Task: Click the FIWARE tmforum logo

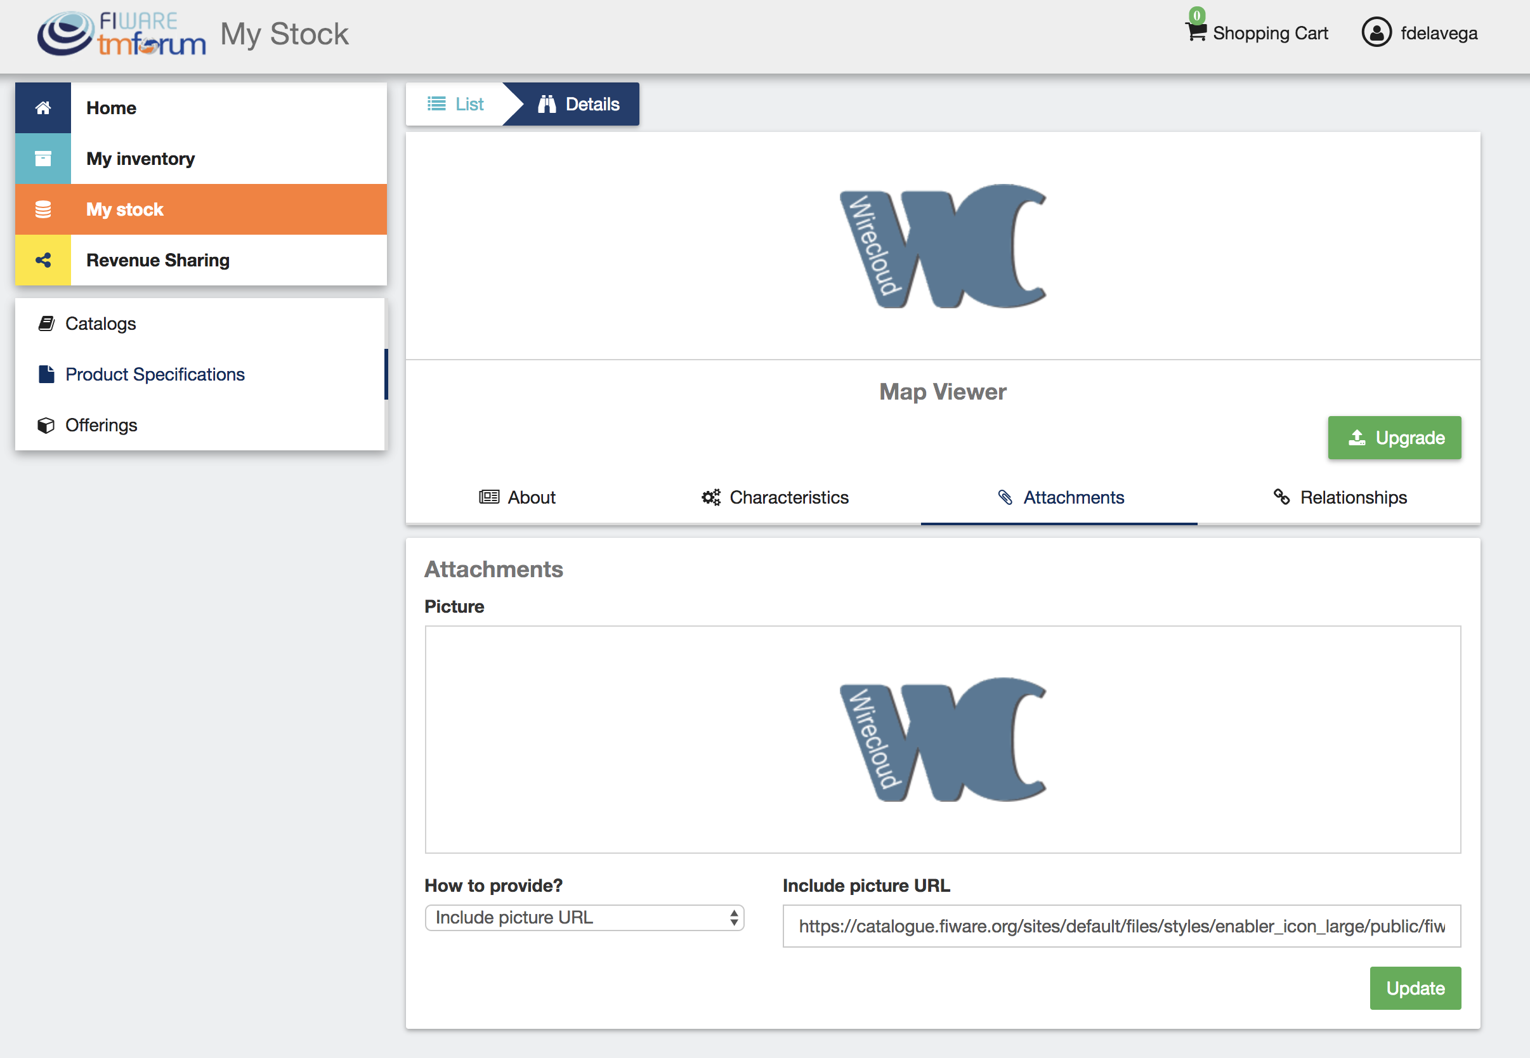Action: 121,33
